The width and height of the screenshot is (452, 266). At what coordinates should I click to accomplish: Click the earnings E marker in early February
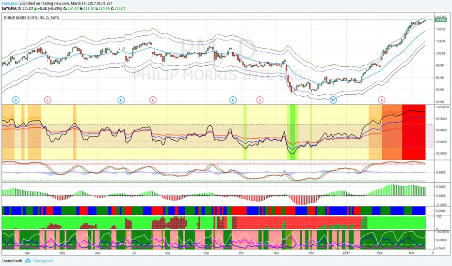(382, 100)
